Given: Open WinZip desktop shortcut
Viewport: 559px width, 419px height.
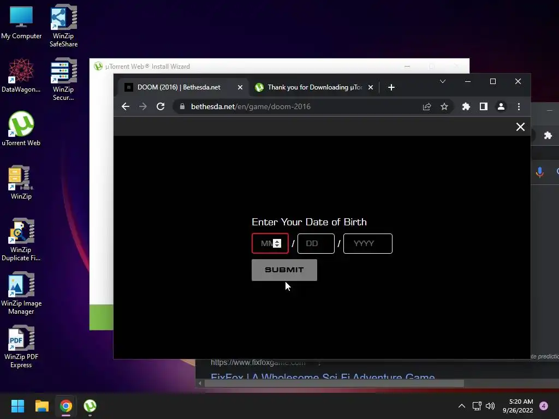Looking at the screenshot, I should (x=21, y=182).
